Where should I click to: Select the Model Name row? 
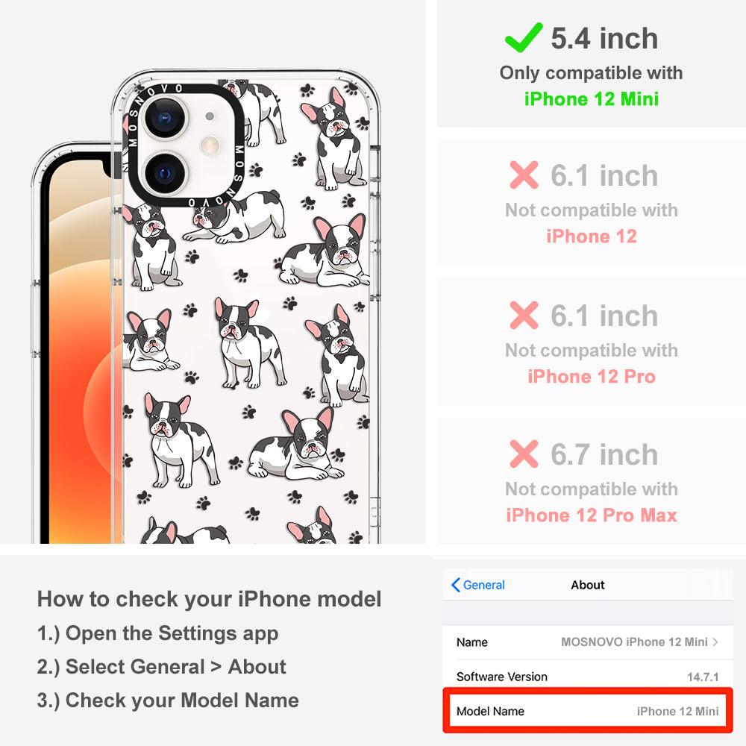coord(588,711)
